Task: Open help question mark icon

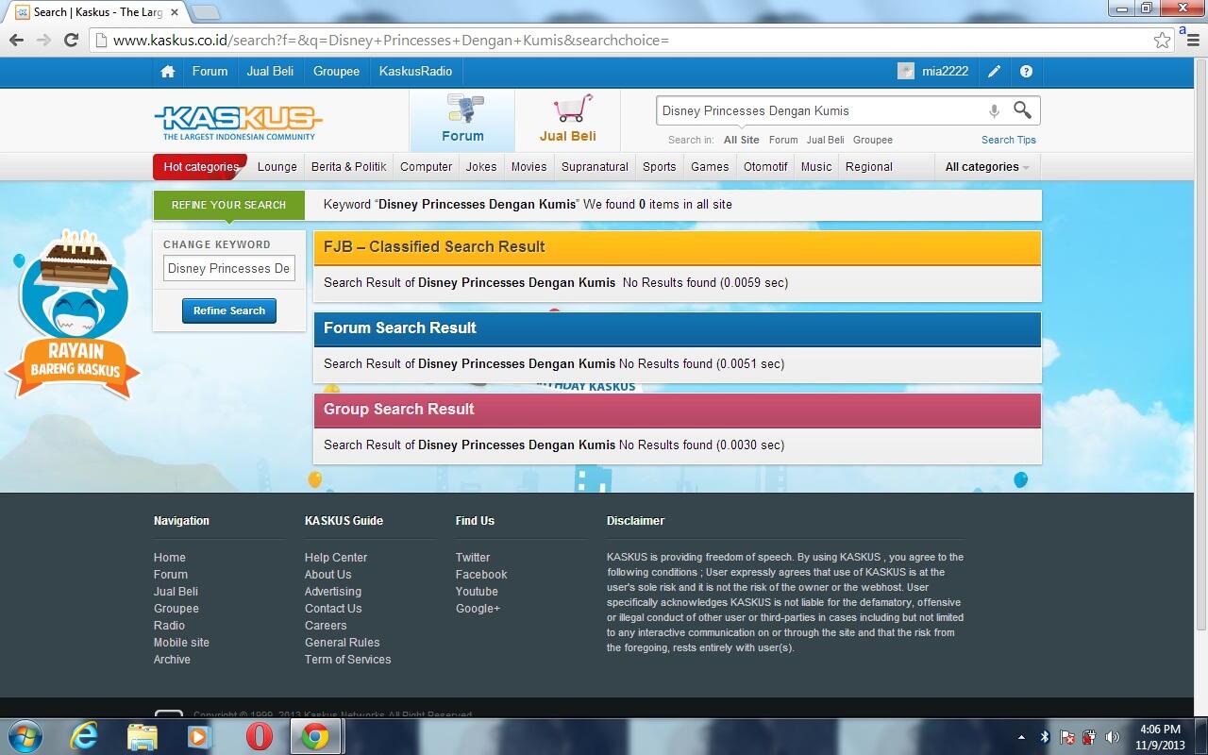Action: coord(1026,72)
